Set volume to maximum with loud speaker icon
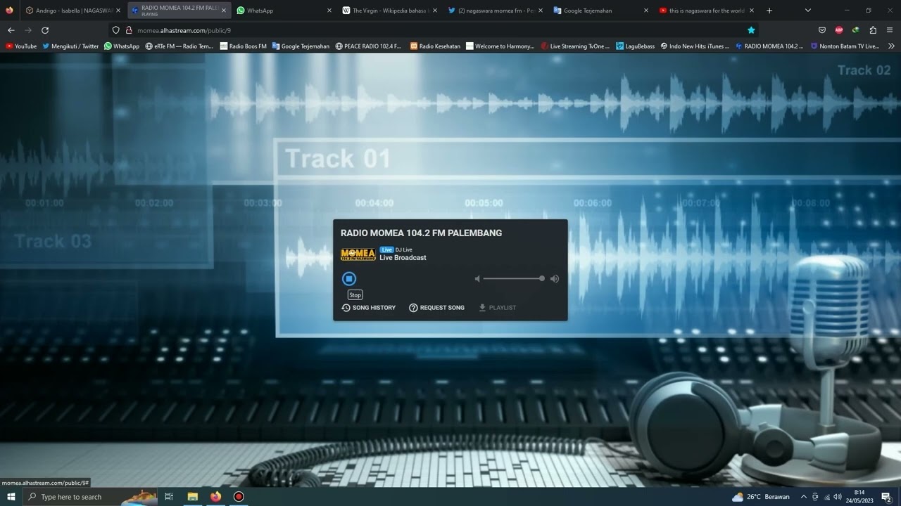Image resolution: width=901 pixels, height=506 pixels. [x=555, y=279]
